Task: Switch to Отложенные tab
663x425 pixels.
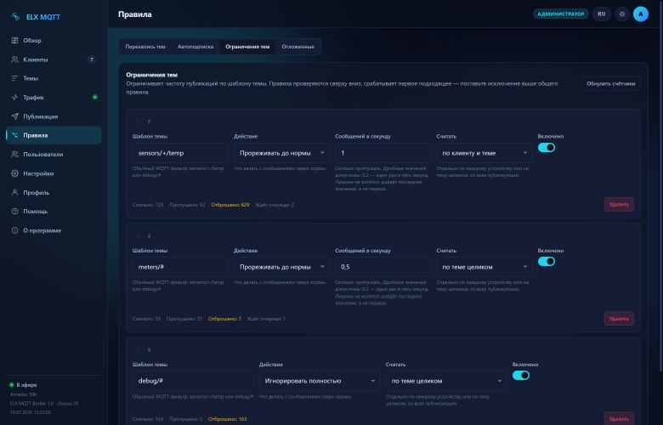Action: point(297,47)
